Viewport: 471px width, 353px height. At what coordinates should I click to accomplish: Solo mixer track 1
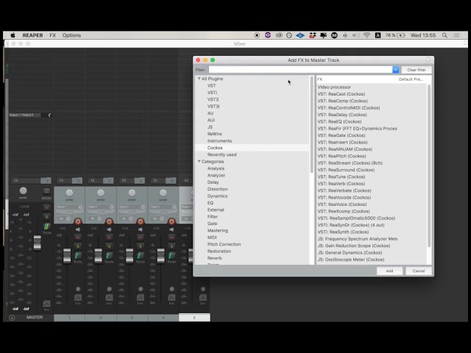[x=78, y=246]
